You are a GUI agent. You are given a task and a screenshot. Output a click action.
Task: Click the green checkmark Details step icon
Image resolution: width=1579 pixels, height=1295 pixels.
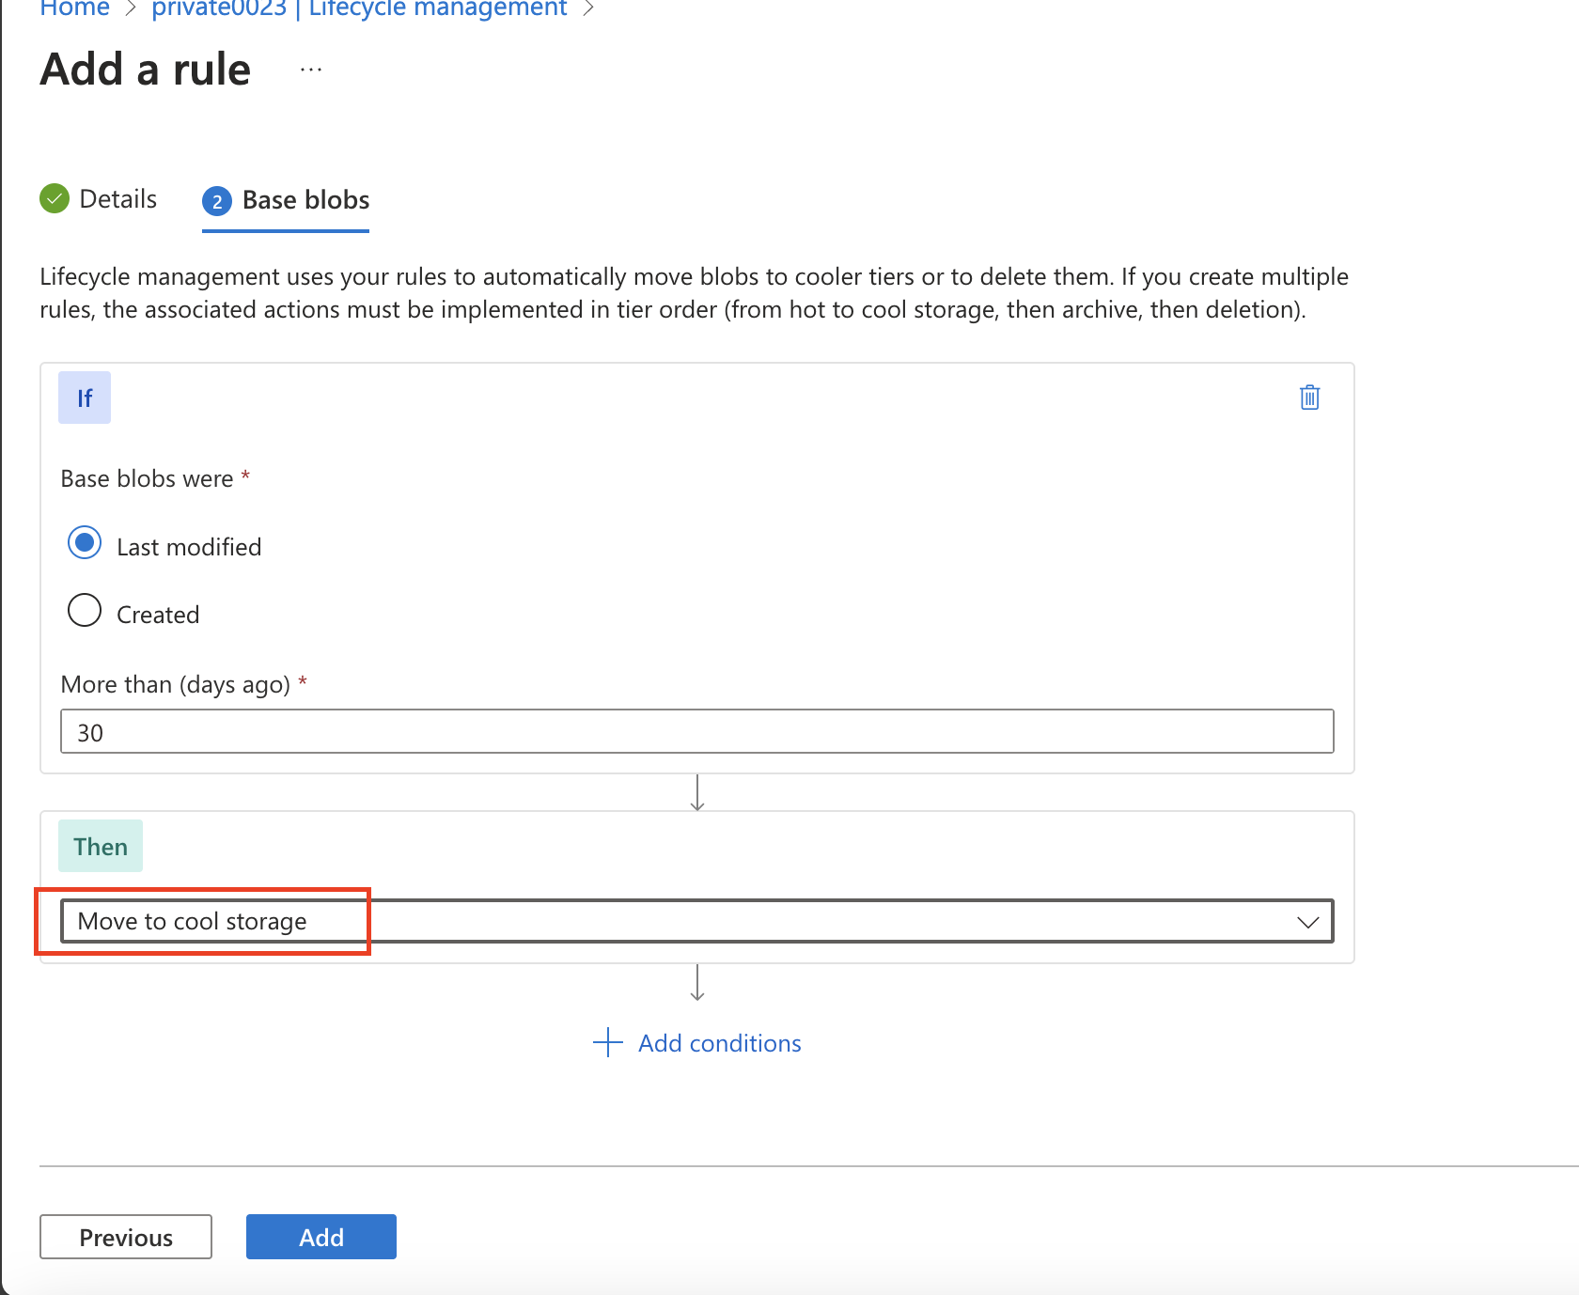[55, 198]
